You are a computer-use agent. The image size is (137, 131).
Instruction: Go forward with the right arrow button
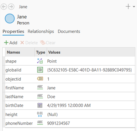11,7
